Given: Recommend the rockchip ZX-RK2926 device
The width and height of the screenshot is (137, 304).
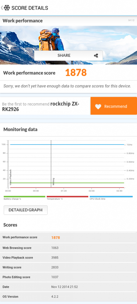Looking at the screenshot, I should 114,106.
